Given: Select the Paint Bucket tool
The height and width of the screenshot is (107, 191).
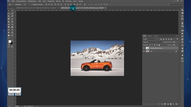Looking at the screenshot, I should click(x=12, y=24).
